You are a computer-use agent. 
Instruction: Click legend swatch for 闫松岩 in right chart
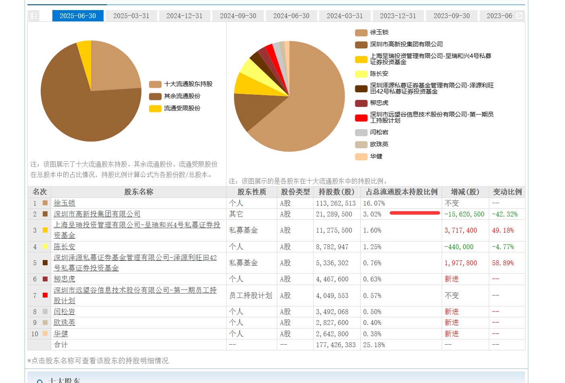[361, 133]
